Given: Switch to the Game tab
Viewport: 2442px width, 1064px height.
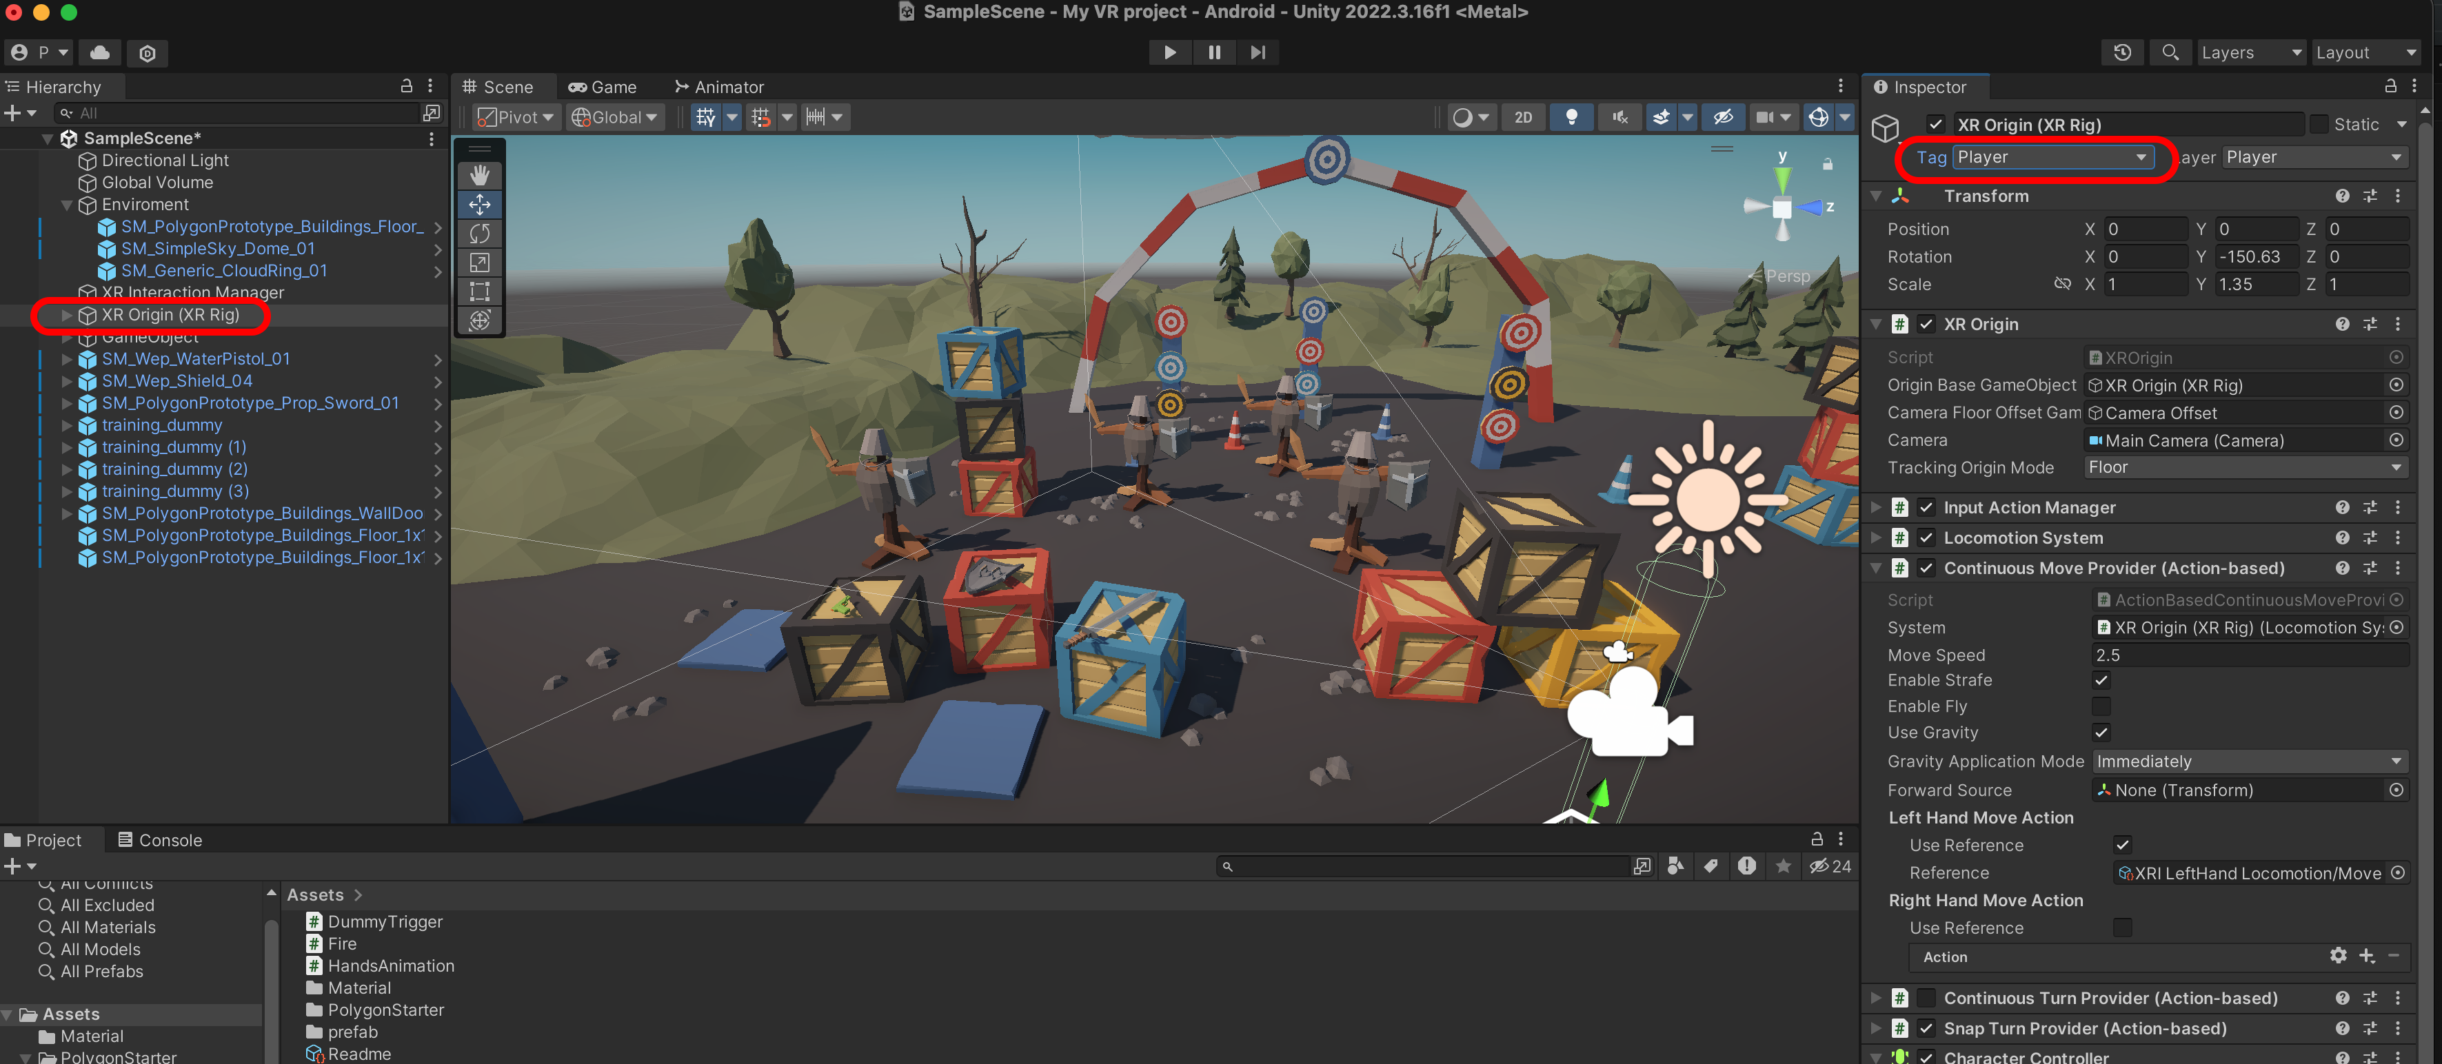Looking at the screenshot, I should [603, 87].
